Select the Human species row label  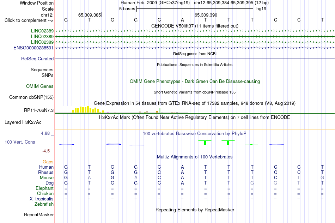46,167
